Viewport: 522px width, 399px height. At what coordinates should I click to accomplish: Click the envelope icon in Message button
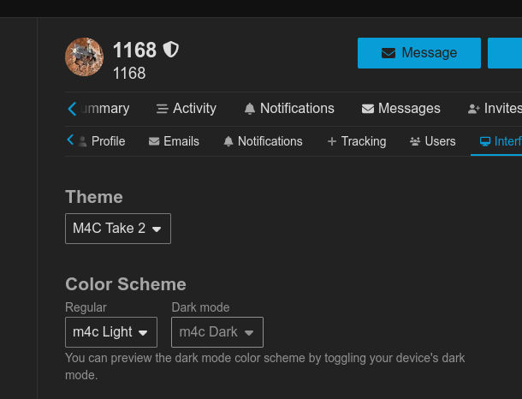[389, 53]
